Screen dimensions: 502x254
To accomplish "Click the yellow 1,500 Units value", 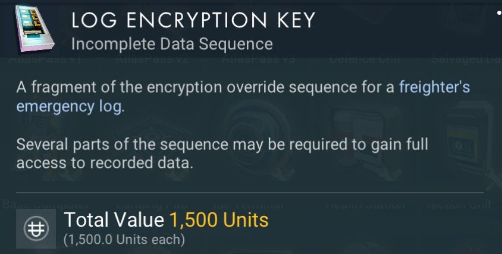I will pyautogui.click(x=218, y=220).
